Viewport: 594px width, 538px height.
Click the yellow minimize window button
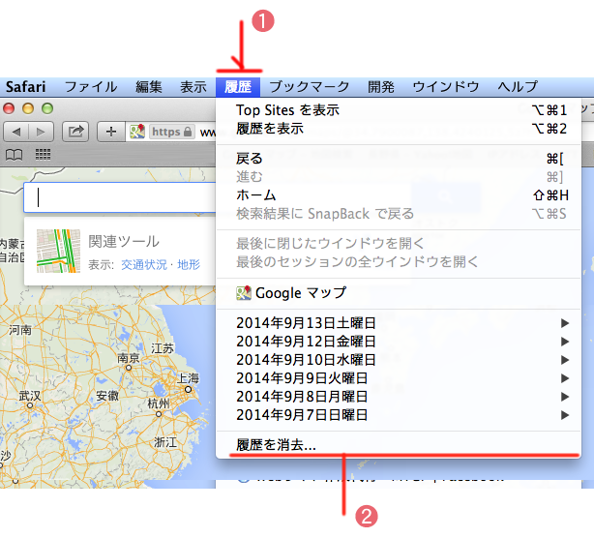pos(28,108)
